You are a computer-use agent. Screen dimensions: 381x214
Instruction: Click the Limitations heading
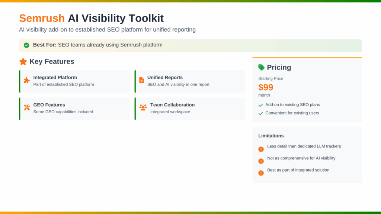(271, 136)
